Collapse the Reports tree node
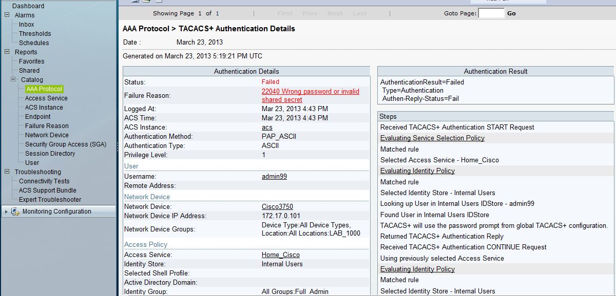Image resolution: width=616 pixels, height=296 pixels. point(7,52)
